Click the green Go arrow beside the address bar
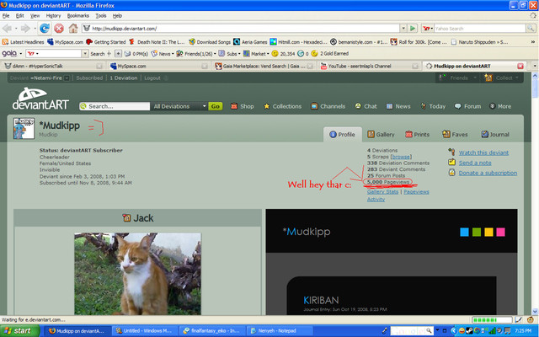The width and height of the screenshot is (539, 337). point(413,28)
